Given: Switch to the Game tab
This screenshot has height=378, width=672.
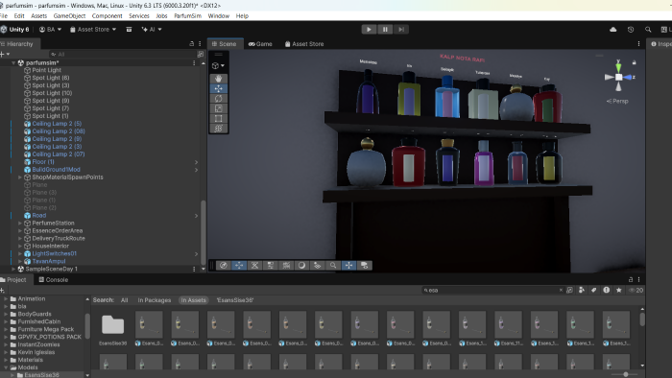Looking at the screenshot, I should tap(260, 44).
